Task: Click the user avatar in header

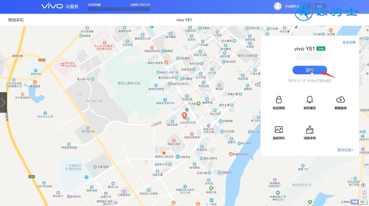Action: coord(278,6)
